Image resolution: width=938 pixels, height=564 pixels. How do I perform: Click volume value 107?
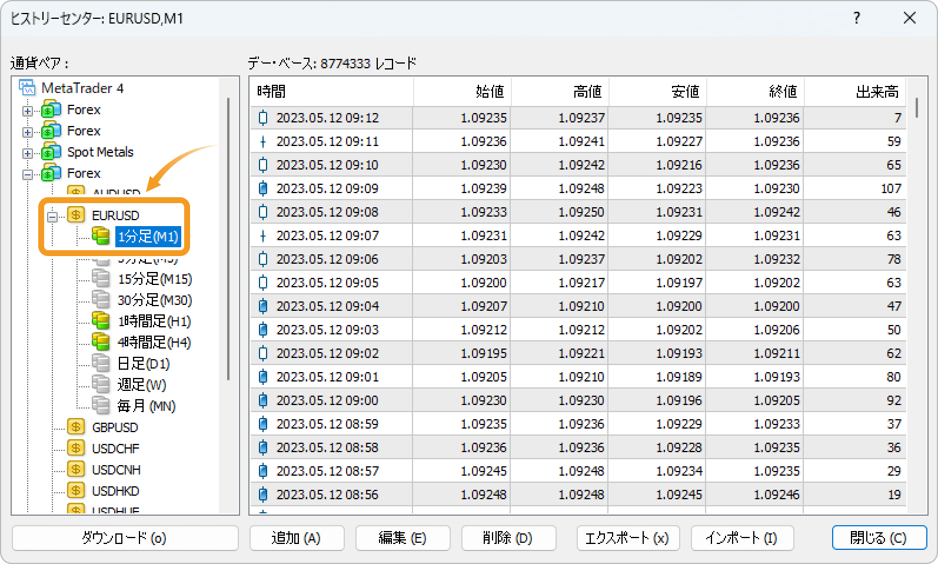(x=891, y=188)
